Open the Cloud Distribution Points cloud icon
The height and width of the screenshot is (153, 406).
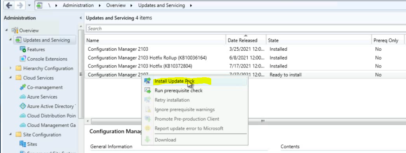pyautogui.click(x=23, y=116)
